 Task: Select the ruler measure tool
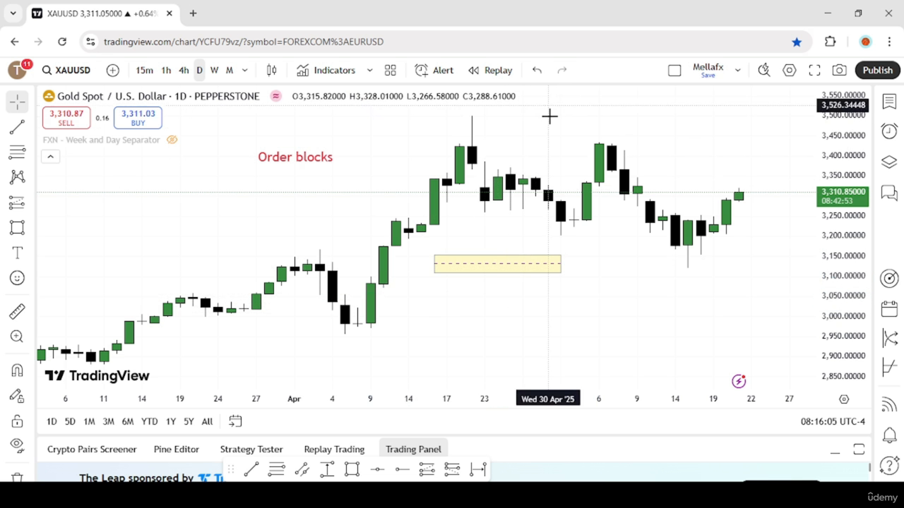pyautogui.click(x=17, y=311)
